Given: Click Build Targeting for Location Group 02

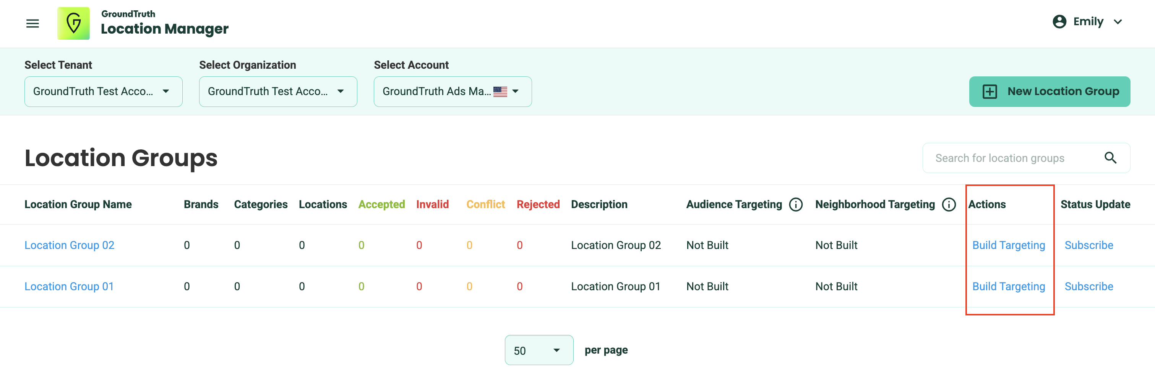Looking at the screenshot, I should 1008,245.
